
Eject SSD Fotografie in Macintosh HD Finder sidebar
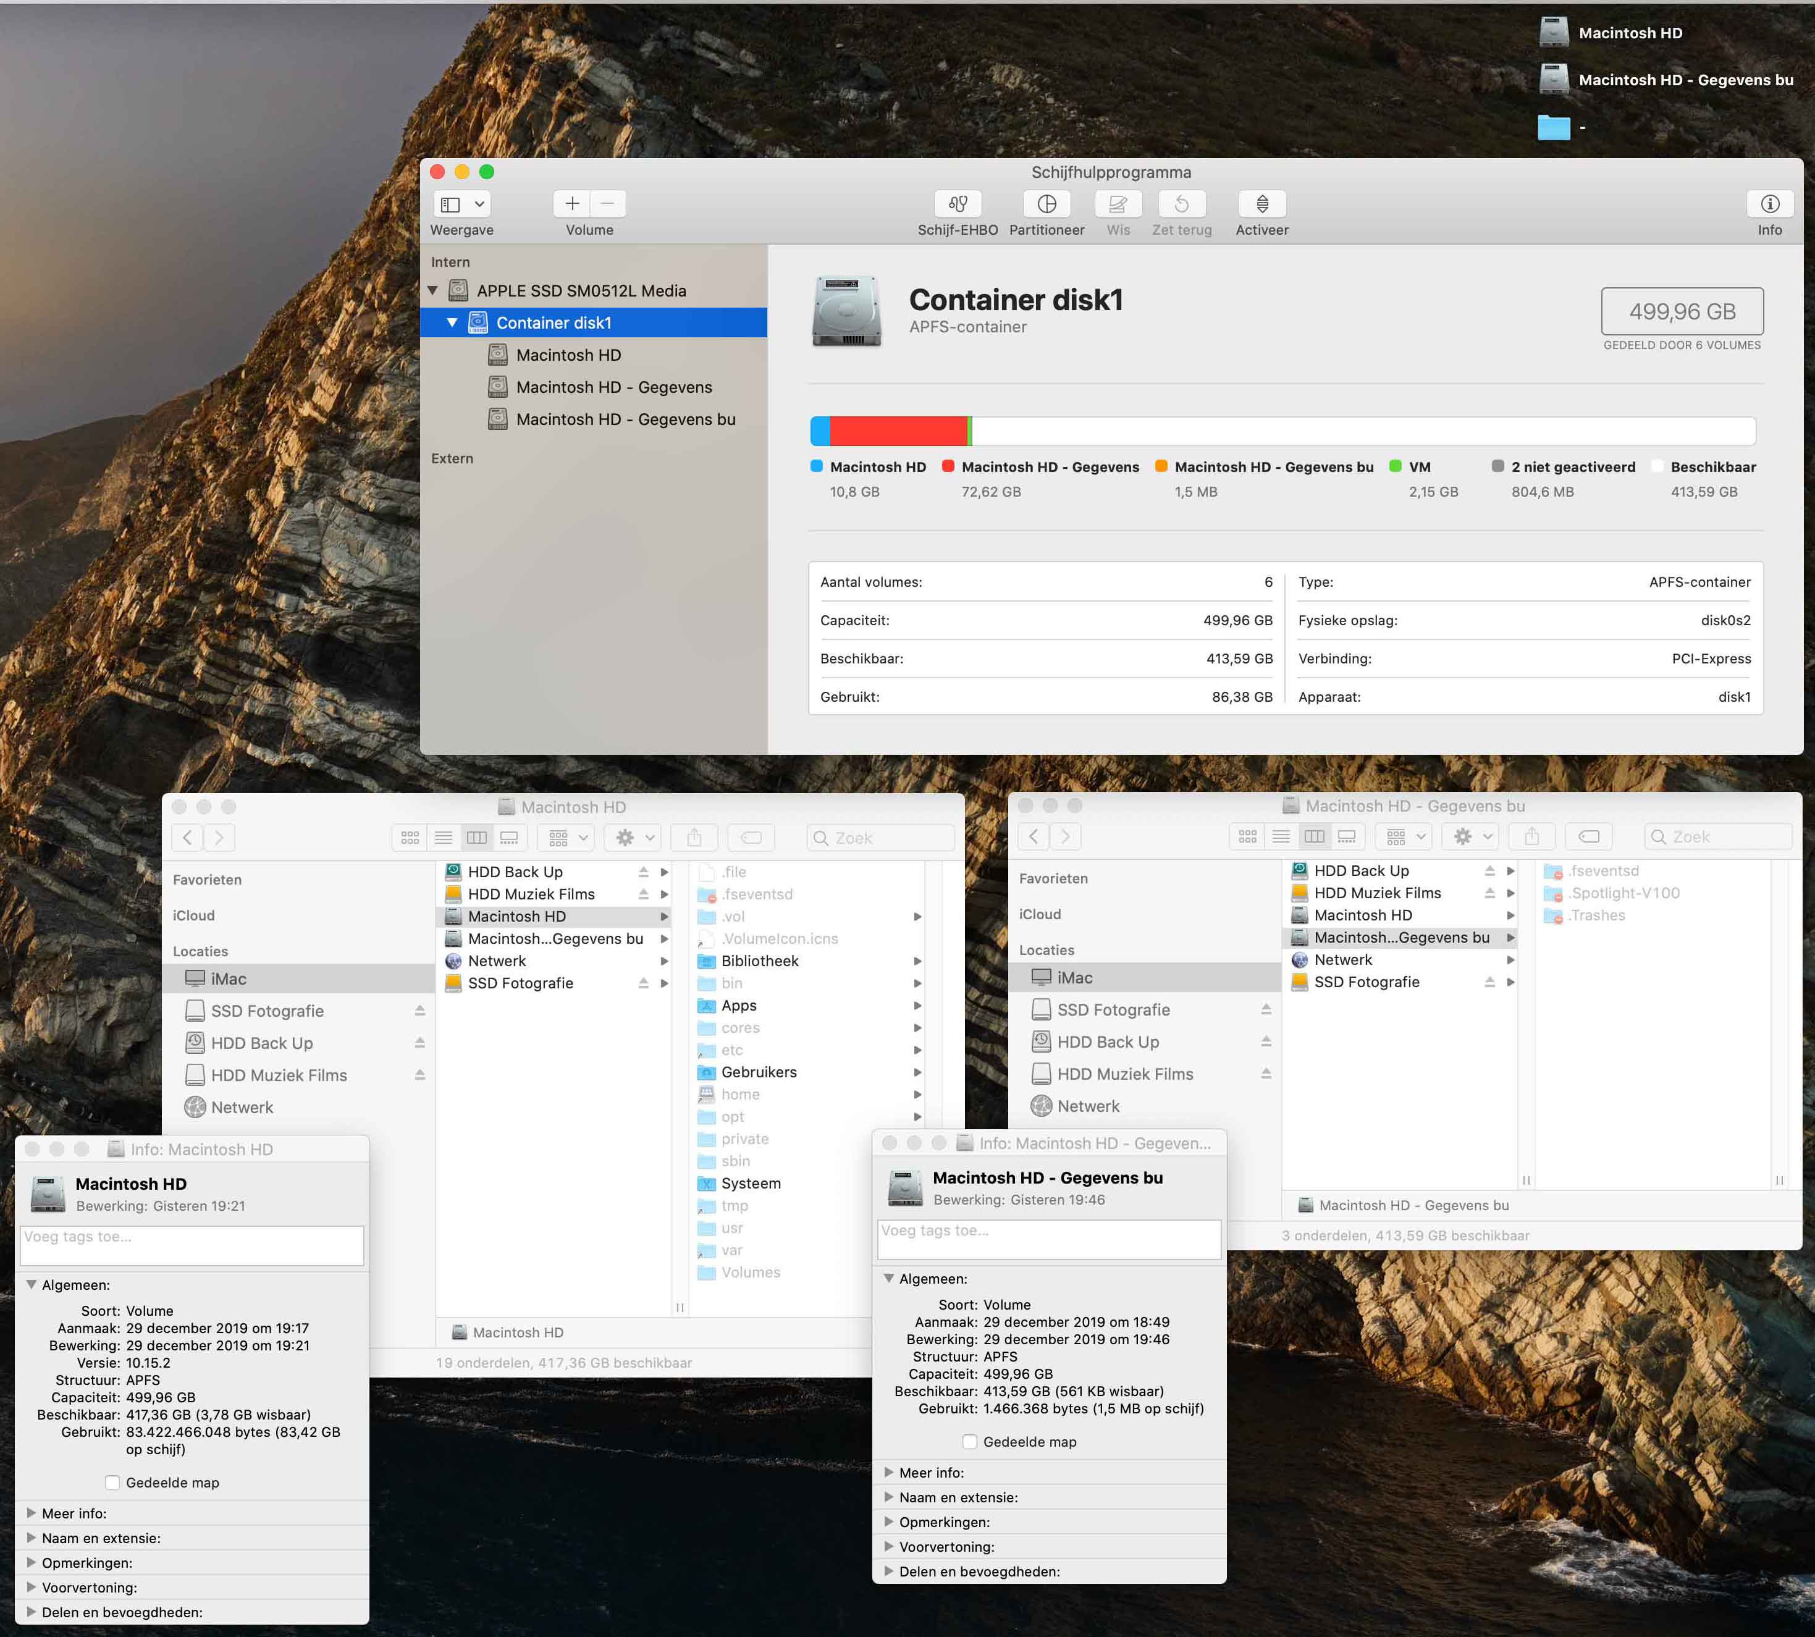(420, 1011)
